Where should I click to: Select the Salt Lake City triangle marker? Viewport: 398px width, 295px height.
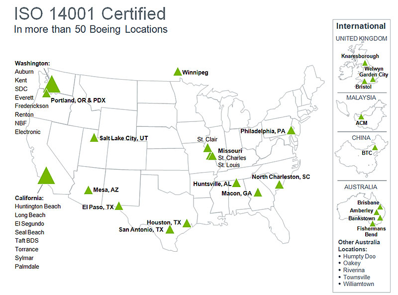click(94, 138)
